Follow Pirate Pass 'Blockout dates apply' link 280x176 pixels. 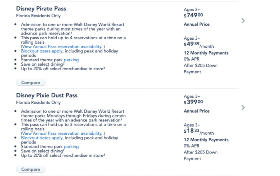pos(42,51)
